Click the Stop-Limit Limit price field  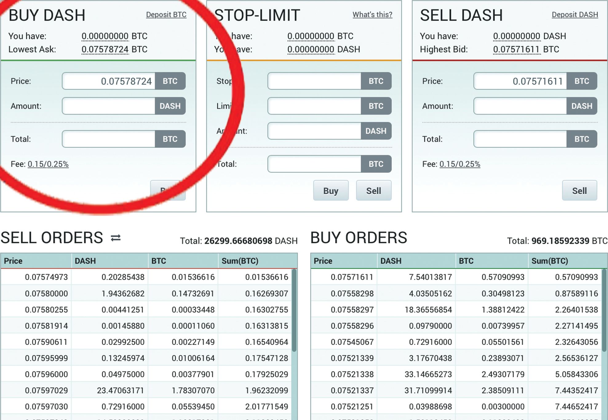(314, 106)
